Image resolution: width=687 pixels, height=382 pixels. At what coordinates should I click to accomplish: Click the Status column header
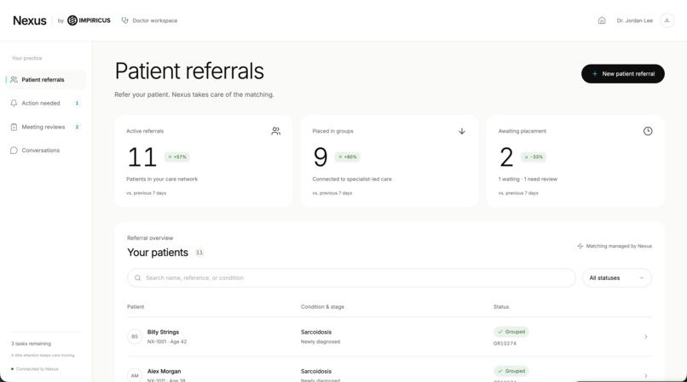tap(501, 307)
